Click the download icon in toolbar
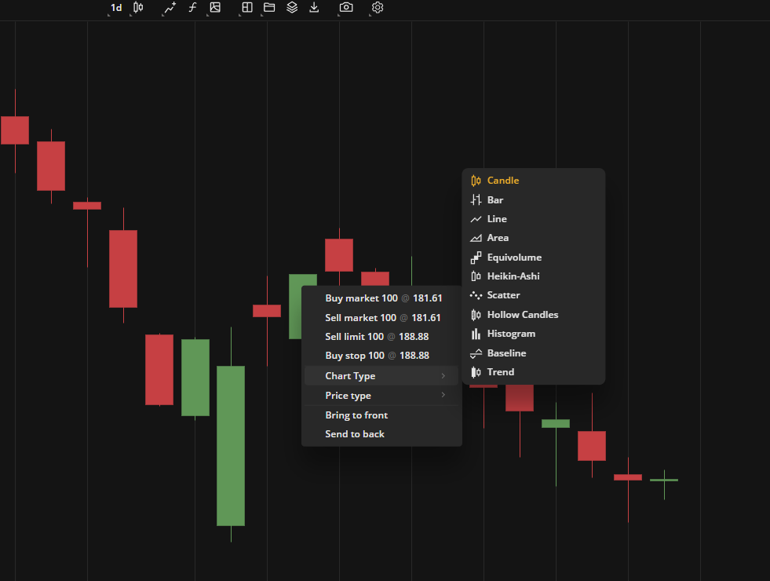The height and width of the screenshot is (581, 770). [314, 8]
